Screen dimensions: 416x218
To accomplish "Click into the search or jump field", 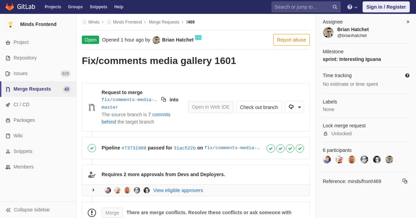I will (302, 7).
